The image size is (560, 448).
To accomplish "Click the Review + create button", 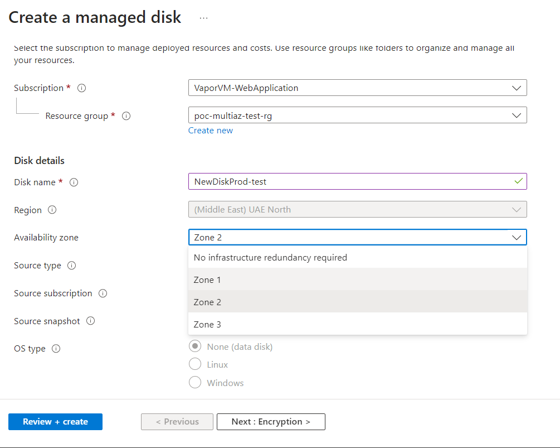I will pos(55,422).
